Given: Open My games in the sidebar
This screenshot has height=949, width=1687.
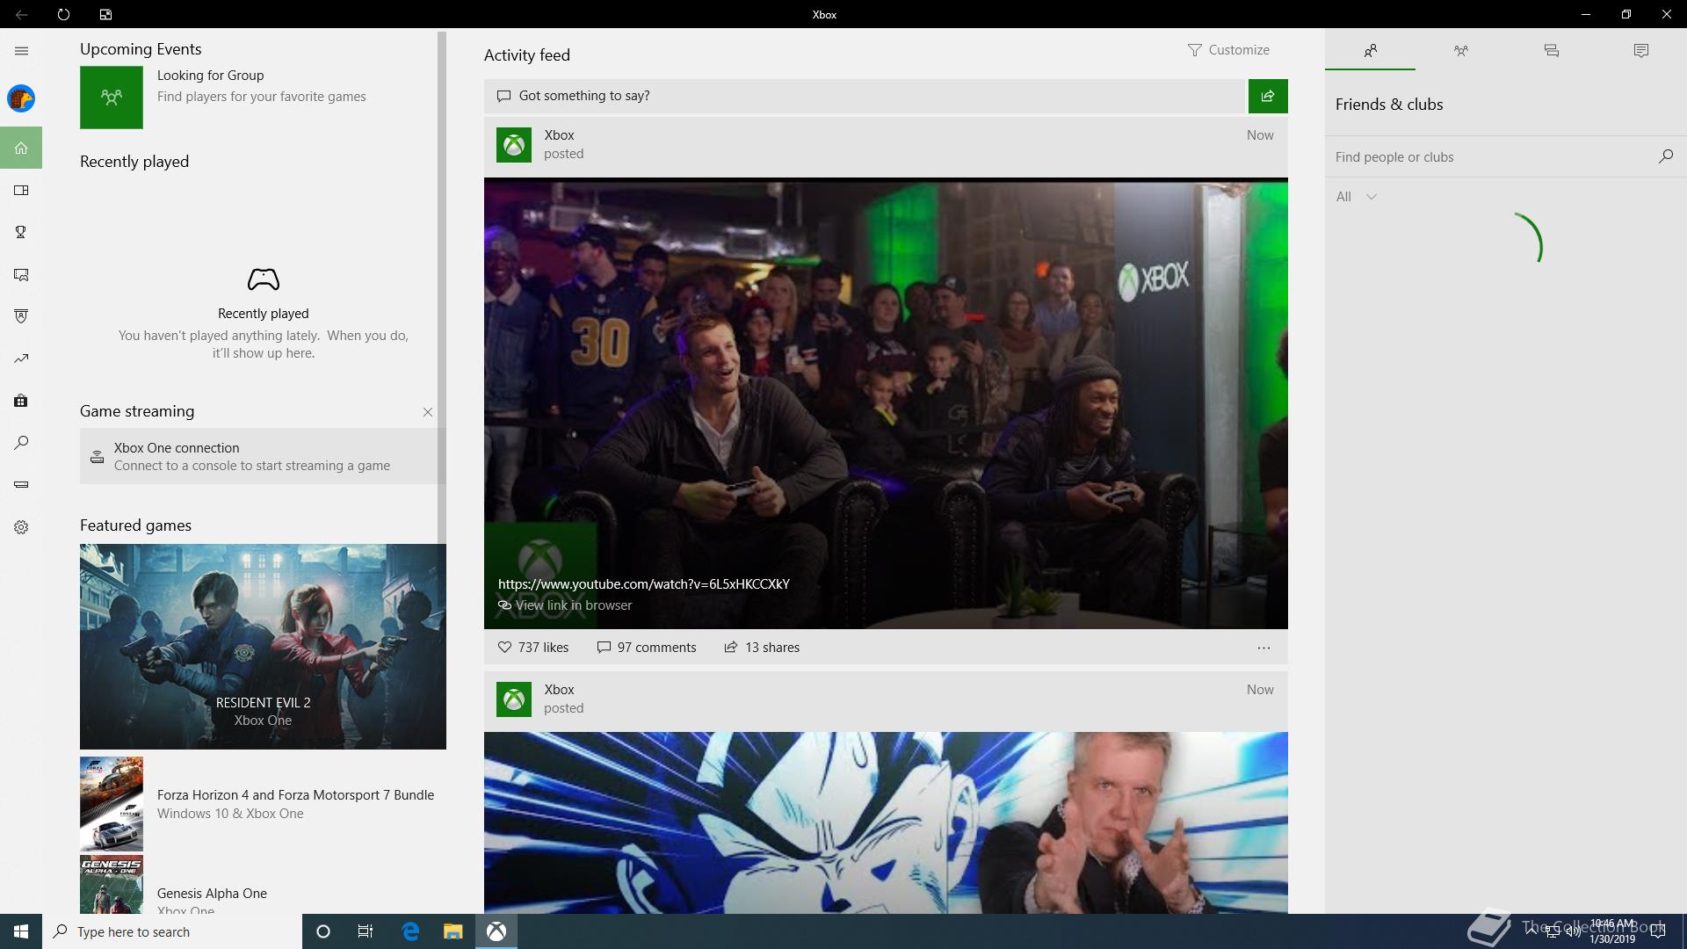Looking at the screenshot, I should (x=21, y=190).
